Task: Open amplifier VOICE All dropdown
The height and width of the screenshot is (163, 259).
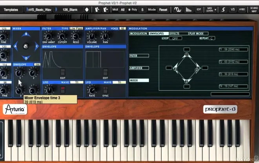Action: pyautogui.click(x=122, y=28)
